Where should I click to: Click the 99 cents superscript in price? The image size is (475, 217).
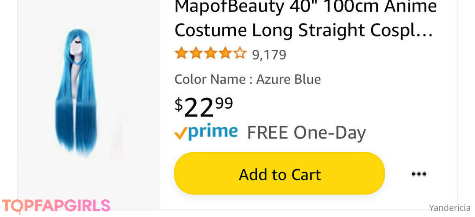pyautogui.click(x=224, y=103)
